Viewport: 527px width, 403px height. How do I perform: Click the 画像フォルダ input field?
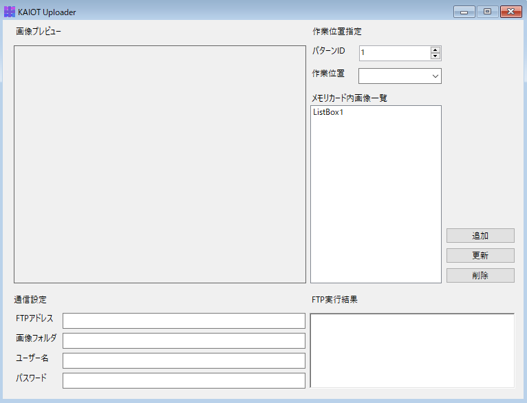(184, 340)
